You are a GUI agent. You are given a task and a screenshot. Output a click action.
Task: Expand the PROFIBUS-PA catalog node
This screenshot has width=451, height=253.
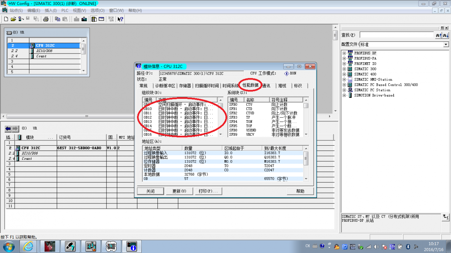344,58
